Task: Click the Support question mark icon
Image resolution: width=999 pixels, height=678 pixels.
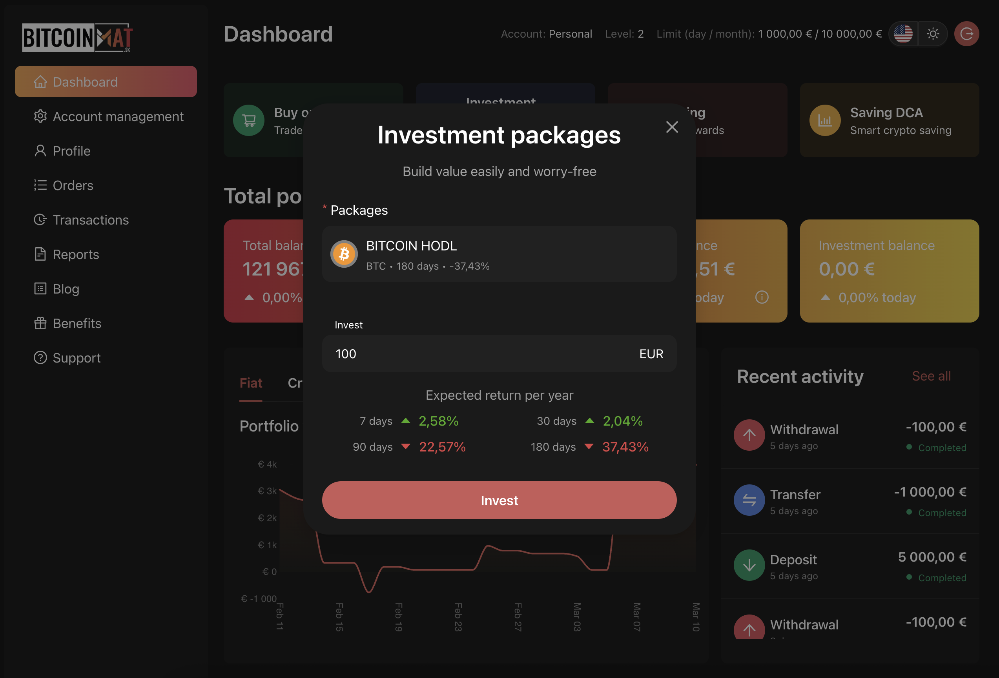Action: (40, 358)
